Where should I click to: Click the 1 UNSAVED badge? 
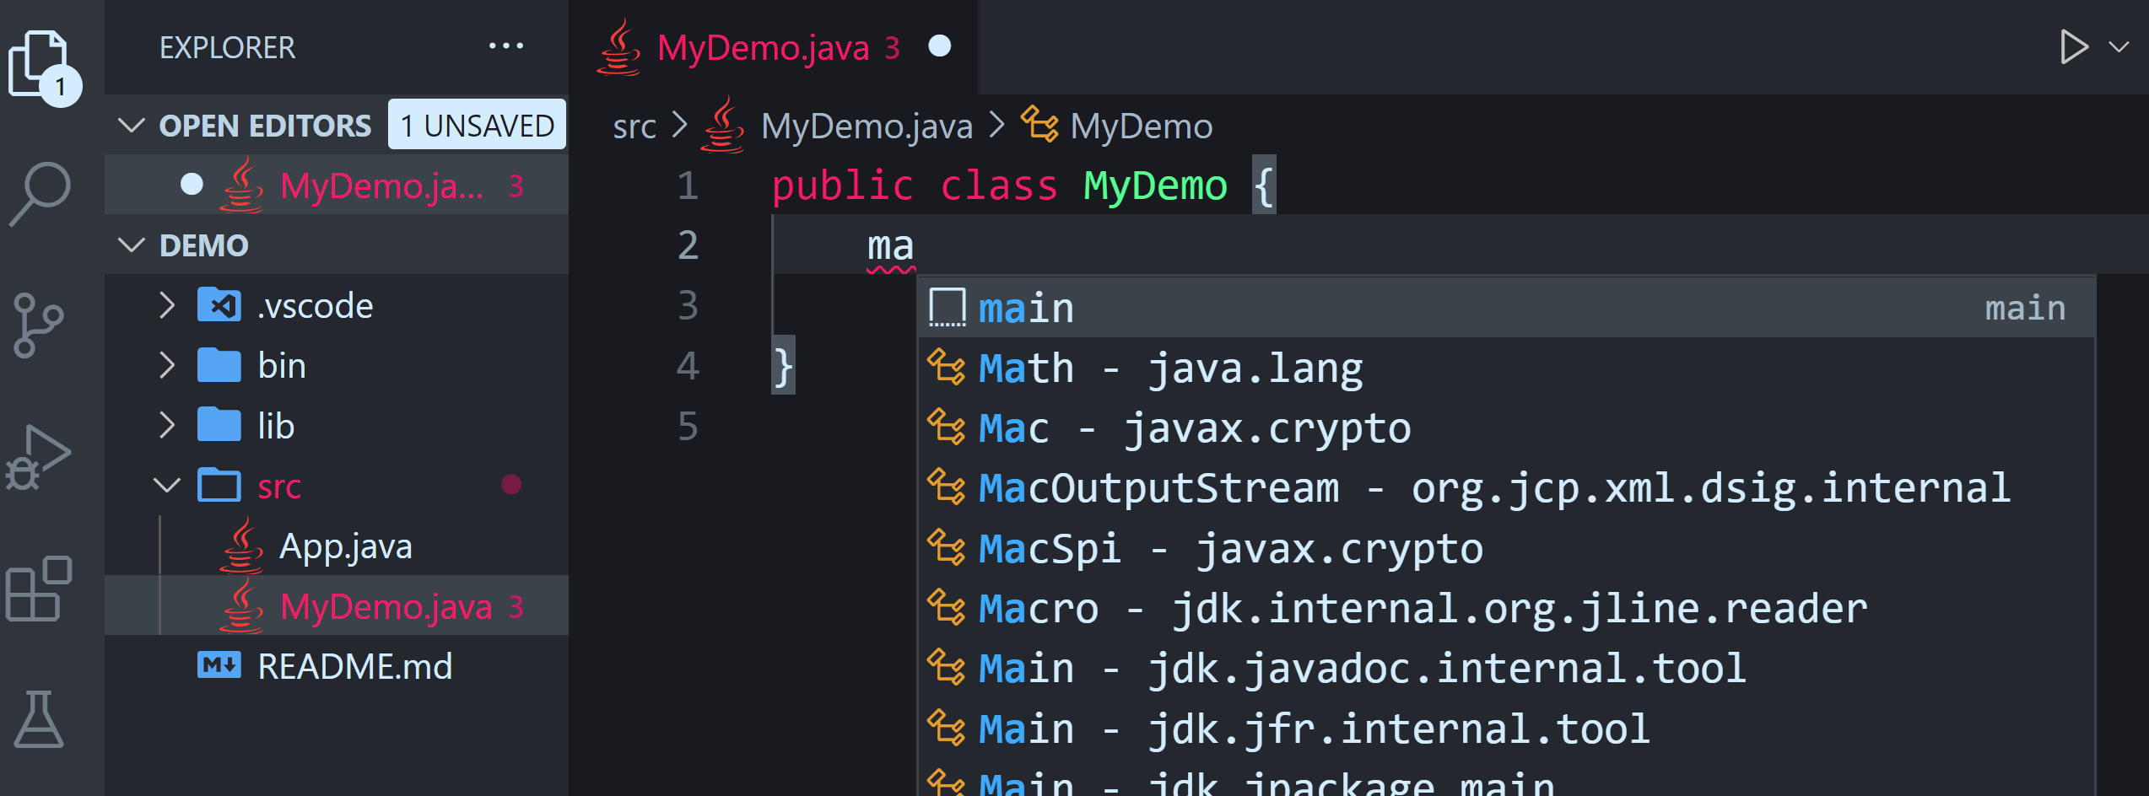point(477,125)
